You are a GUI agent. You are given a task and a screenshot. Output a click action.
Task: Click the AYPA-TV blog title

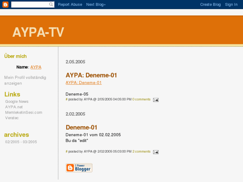pyautogui.click(x=38, y=32)
